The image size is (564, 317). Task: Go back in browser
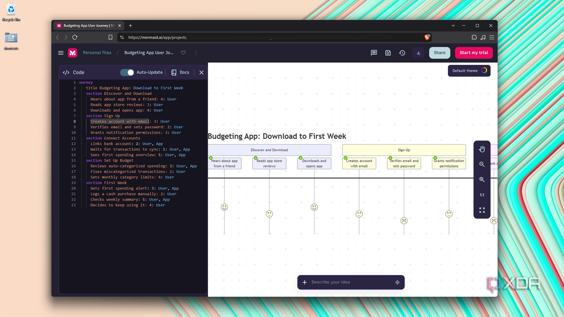(x=58, y=37)
